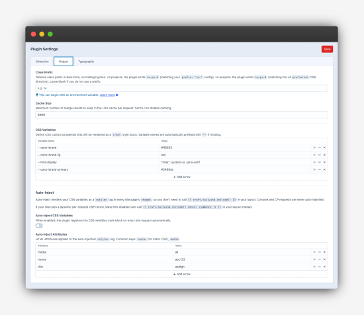Viewport: 364px width, 315px height.
Task: Click the CSS Variables label
Action: (x=46, y=130)
